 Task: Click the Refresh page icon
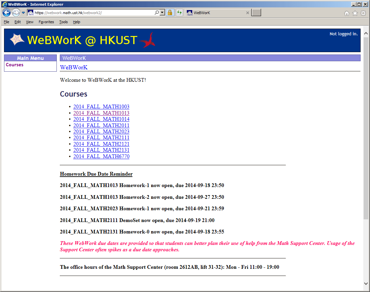[179, 12]
